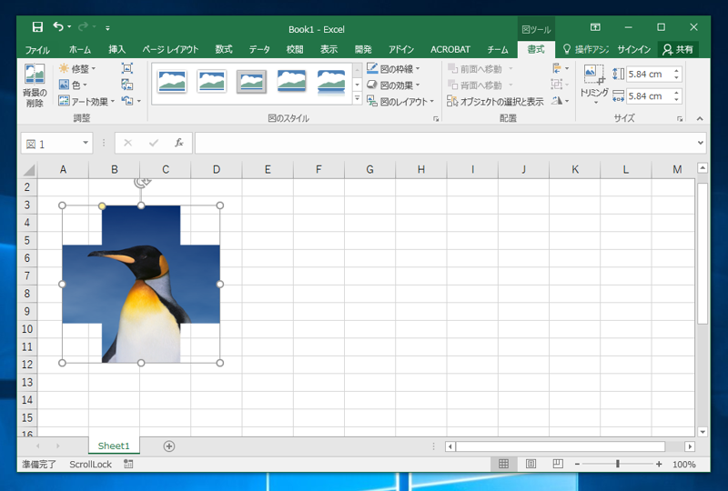728x491 pixels.
Task: Open the align objects icon dropdown
Action: point(561,69)
